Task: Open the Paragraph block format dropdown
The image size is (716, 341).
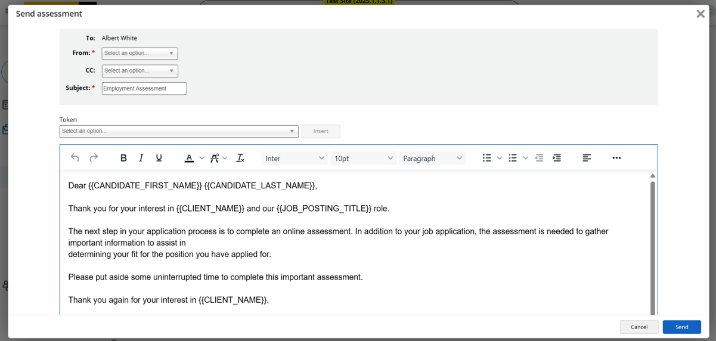Action: coord(432,158)
